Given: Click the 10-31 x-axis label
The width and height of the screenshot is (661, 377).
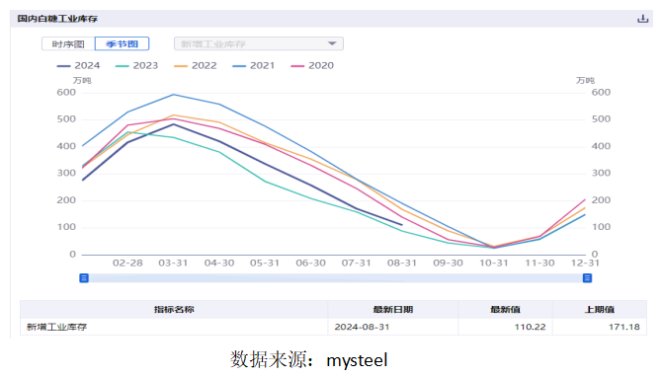Looking at the screenshot, I should [494, 264].
